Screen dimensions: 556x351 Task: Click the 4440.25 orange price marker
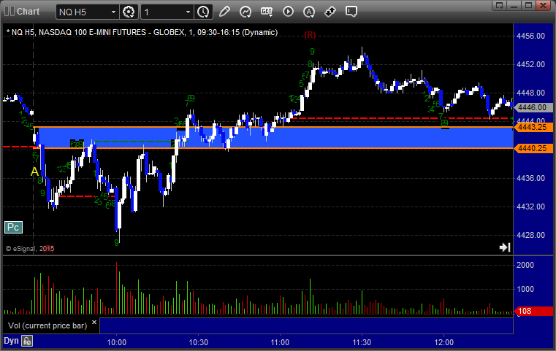(x=533, y=148)
